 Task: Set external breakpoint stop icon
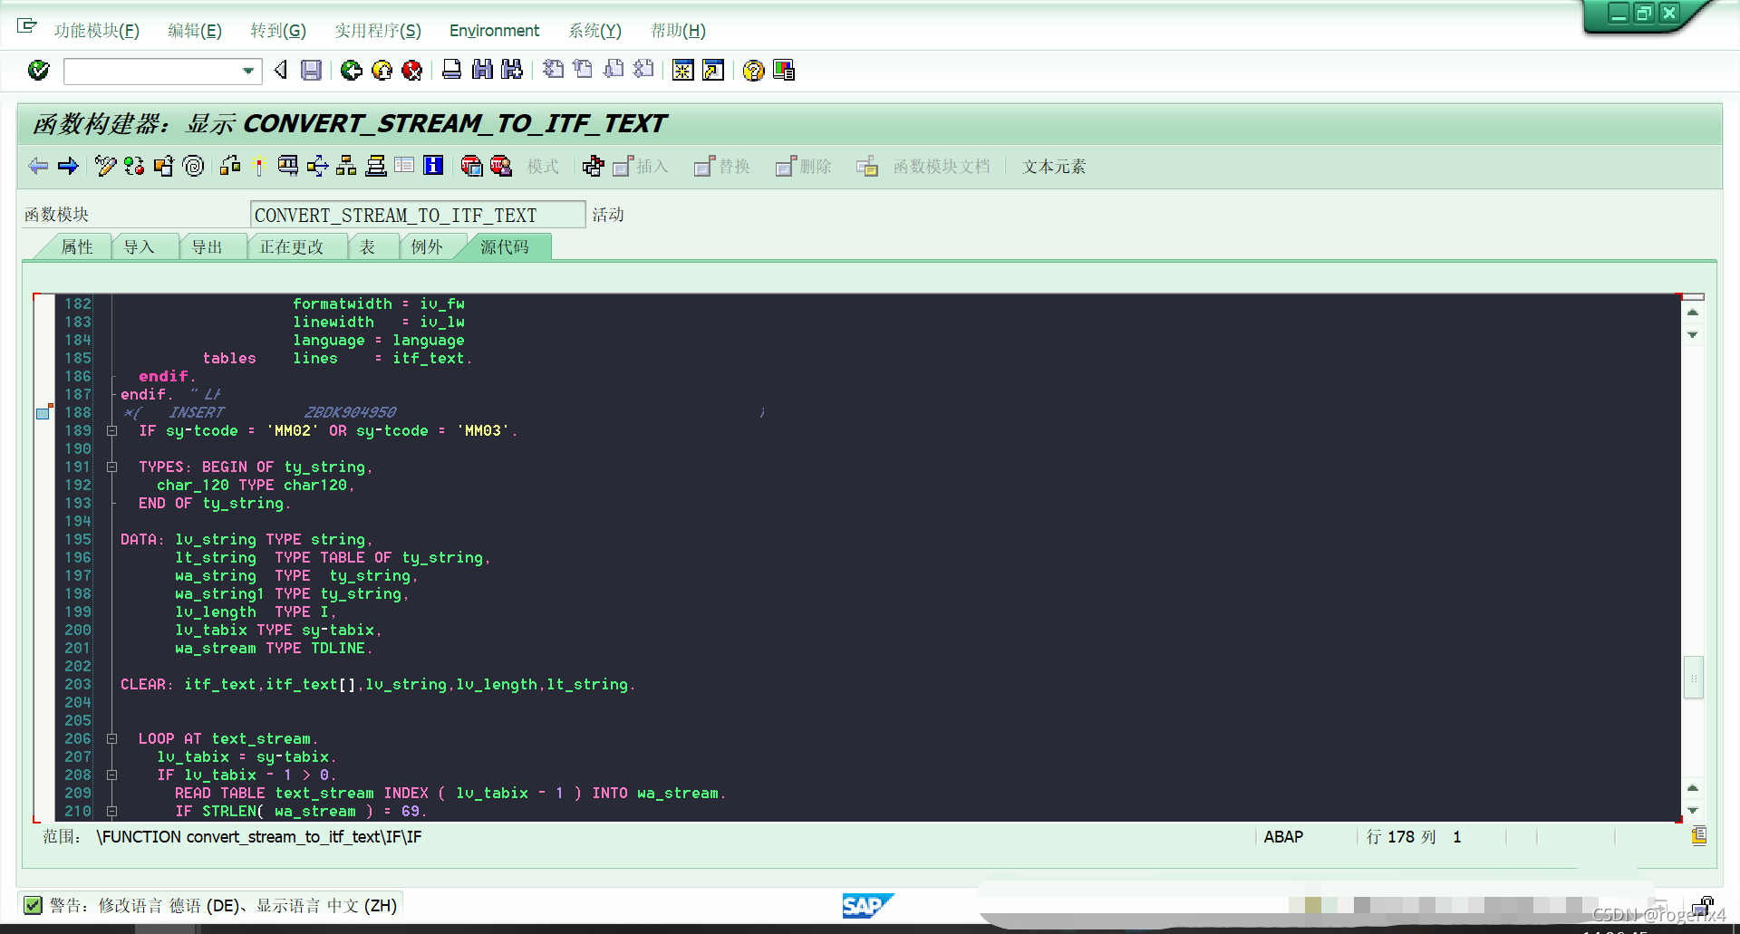[x=500, y=166]
